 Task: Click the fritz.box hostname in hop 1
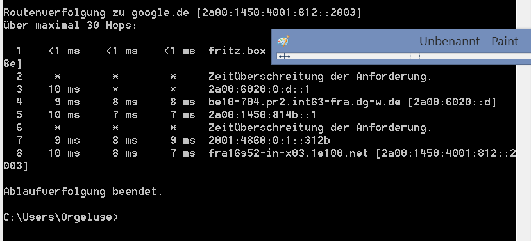point(237,51)
